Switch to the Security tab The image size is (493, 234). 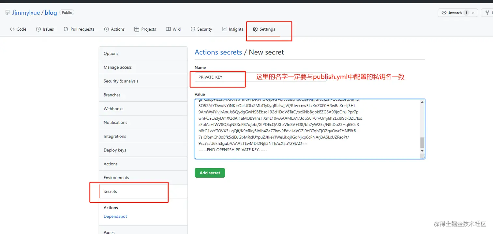[202, 29]
